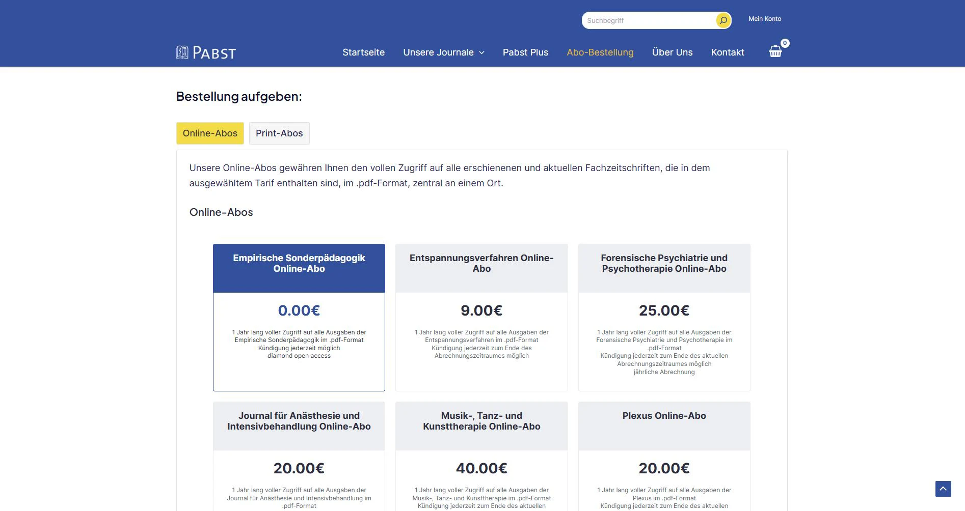Navigate to Kontakt
This screenshot has width=965, height=511.
(x=728, y=52)
